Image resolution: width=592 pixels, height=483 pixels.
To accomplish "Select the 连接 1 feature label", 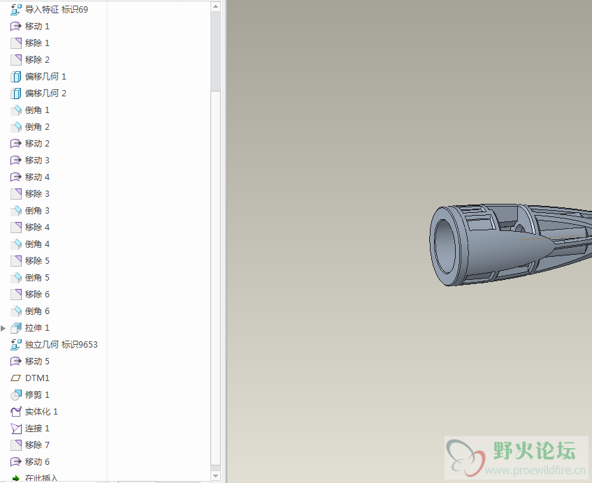I will tap(37, 429).
